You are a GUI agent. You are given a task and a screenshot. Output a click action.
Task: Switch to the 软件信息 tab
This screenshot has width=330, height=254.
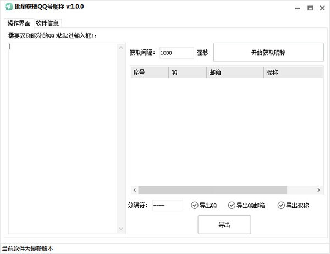[47, 23]
